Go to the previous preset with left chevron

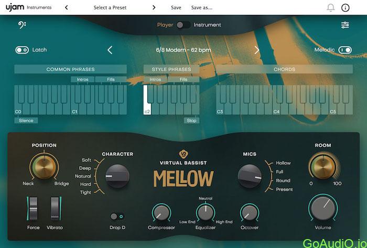click(67, 7)
